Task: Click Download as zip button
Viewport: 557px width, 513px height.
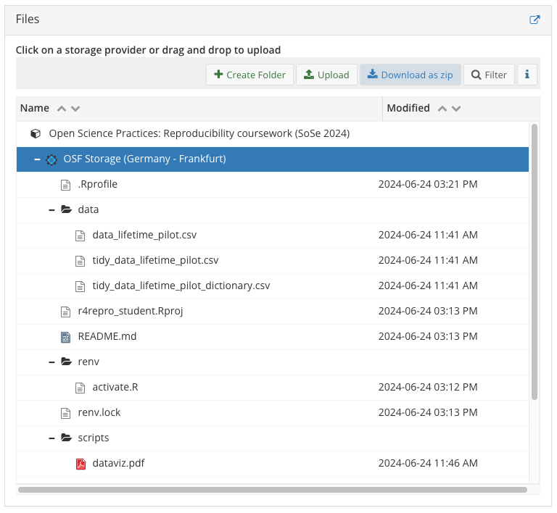Action: click(410, 75)
